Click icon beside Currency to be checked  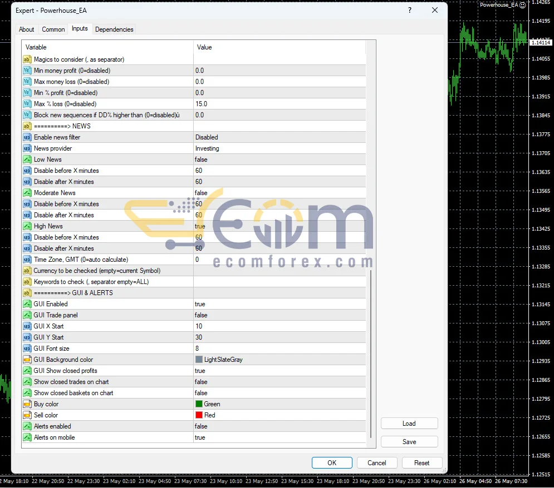(x=27, y=271)
